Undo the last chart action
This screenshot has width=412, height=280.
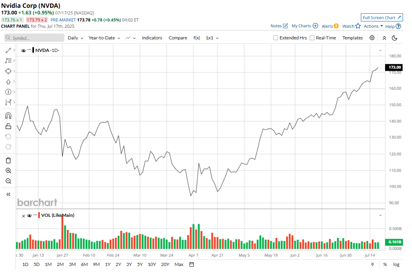(x=8, y=136)
